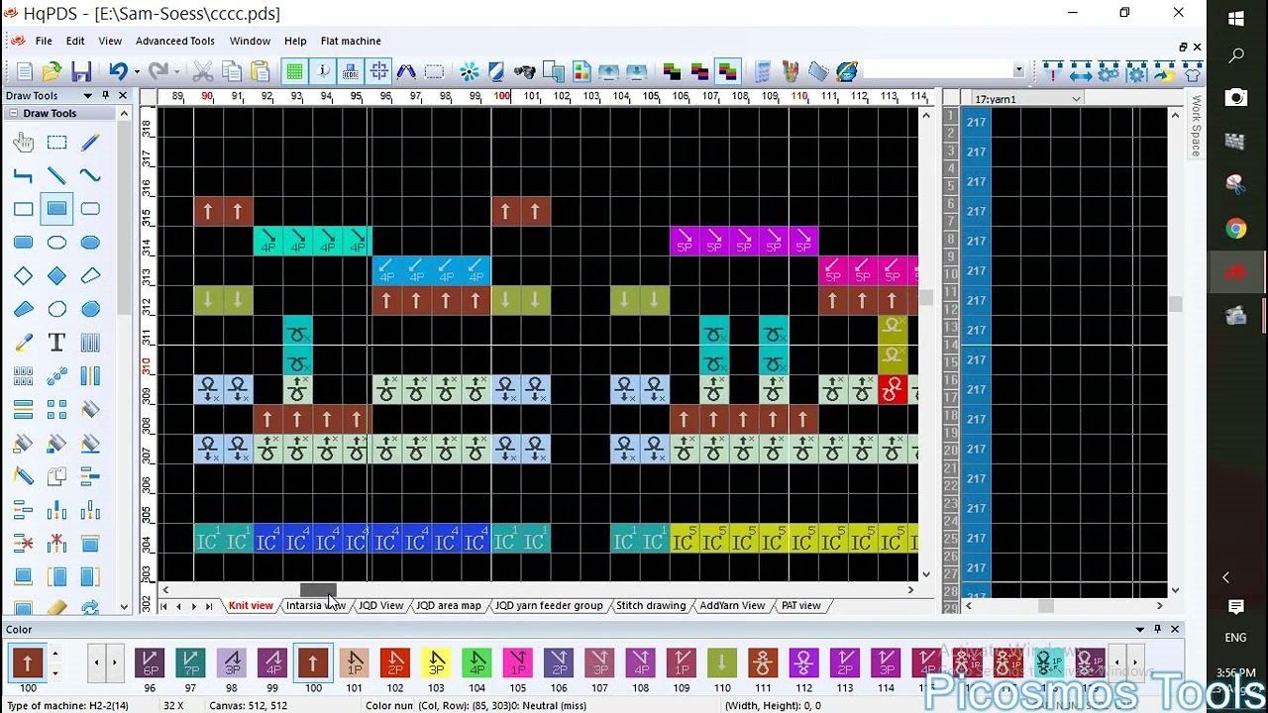Select the hollow diamond tool
This screenshot has height=713, width=1268.
pyautogui.click(x=24, y=276)
